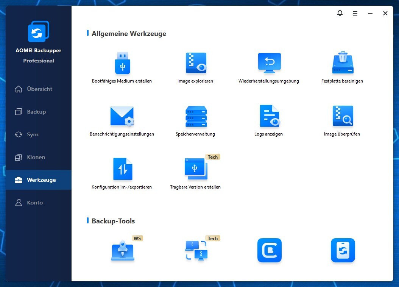This screenshot has width=399, height=287.
Task: Open the hamburger menu in title bar
Action: pyautogui.click(x=355, y=13)
